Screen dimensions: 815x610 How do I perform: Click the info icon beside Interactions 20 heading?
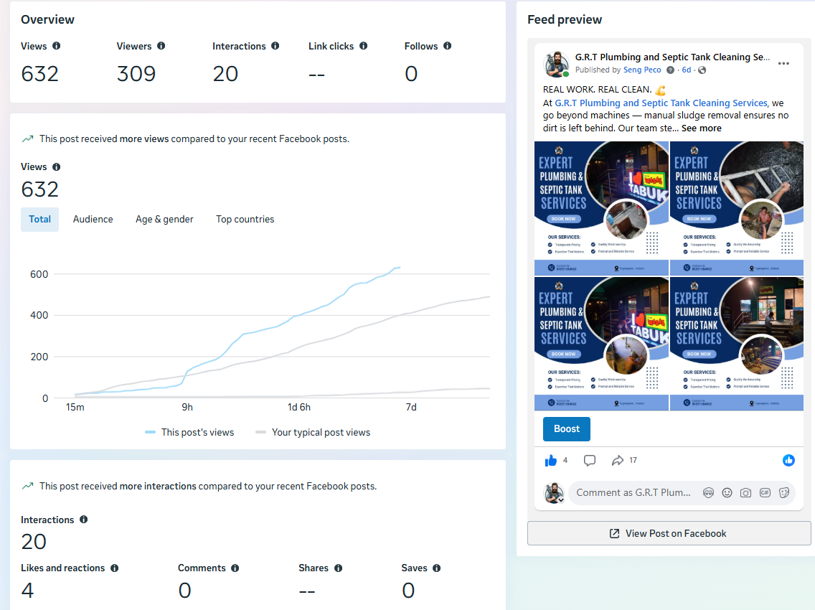click(84, 520)
